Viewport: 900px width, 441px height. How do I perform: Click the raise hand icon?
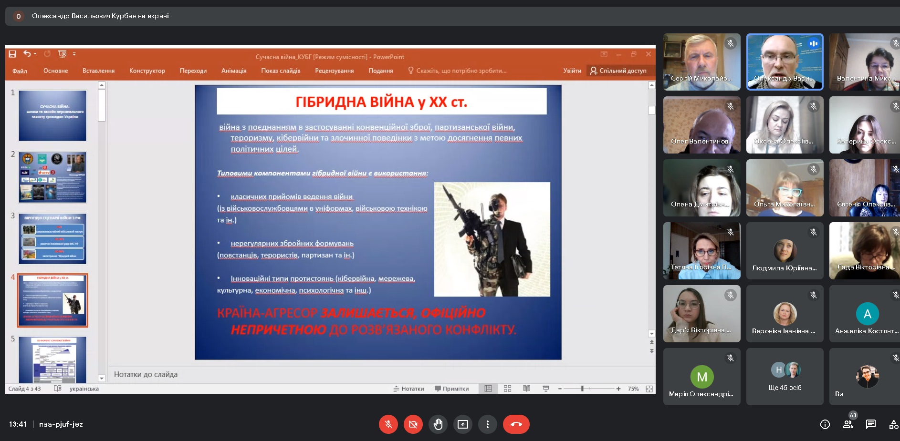tap(438, 424)
